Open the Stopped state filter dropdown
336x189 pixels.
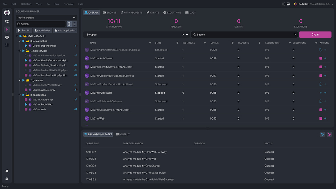tap(187, 35)
